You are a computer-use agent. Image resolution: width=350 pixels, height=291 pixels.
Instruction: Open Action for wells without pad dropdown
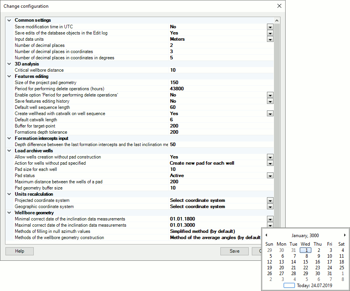pos(270,164)
